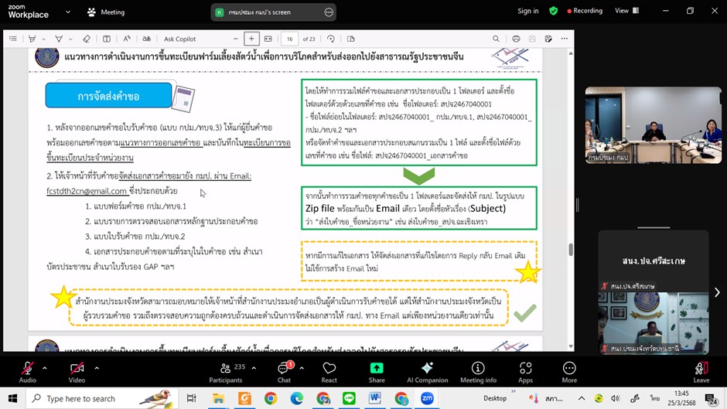Show hidden system tray icons

pyautogui.click(x=582, y=398)
